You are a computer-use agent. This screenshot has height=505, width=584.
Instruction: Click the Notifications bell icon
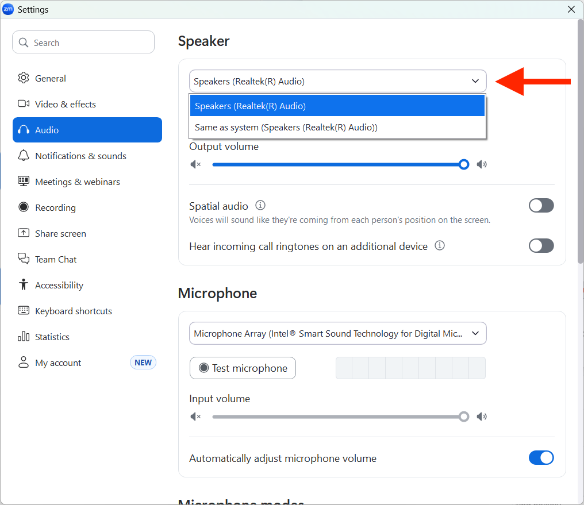tap(24, 156)
